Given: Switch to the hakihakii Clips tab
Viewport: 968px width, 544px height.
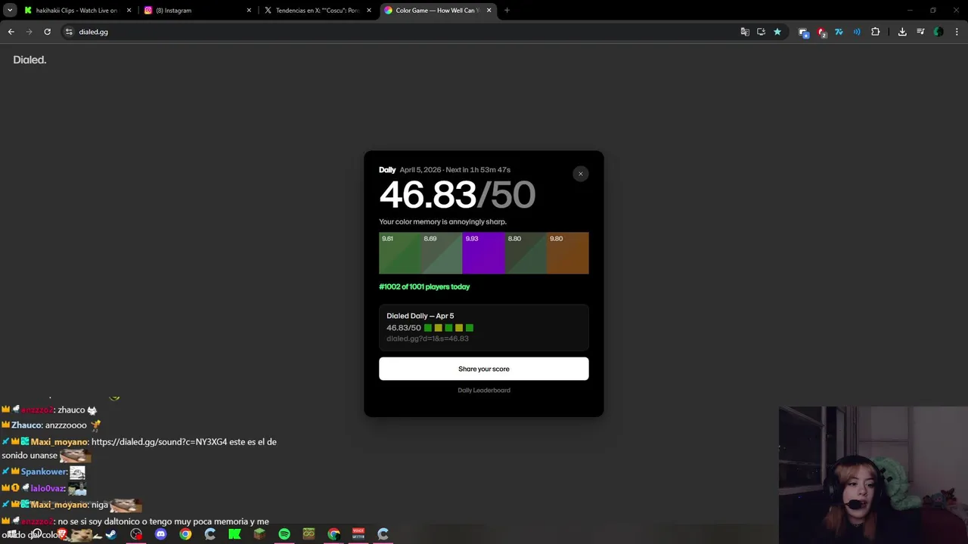Looking at the screenshot, I should (76, 11).
